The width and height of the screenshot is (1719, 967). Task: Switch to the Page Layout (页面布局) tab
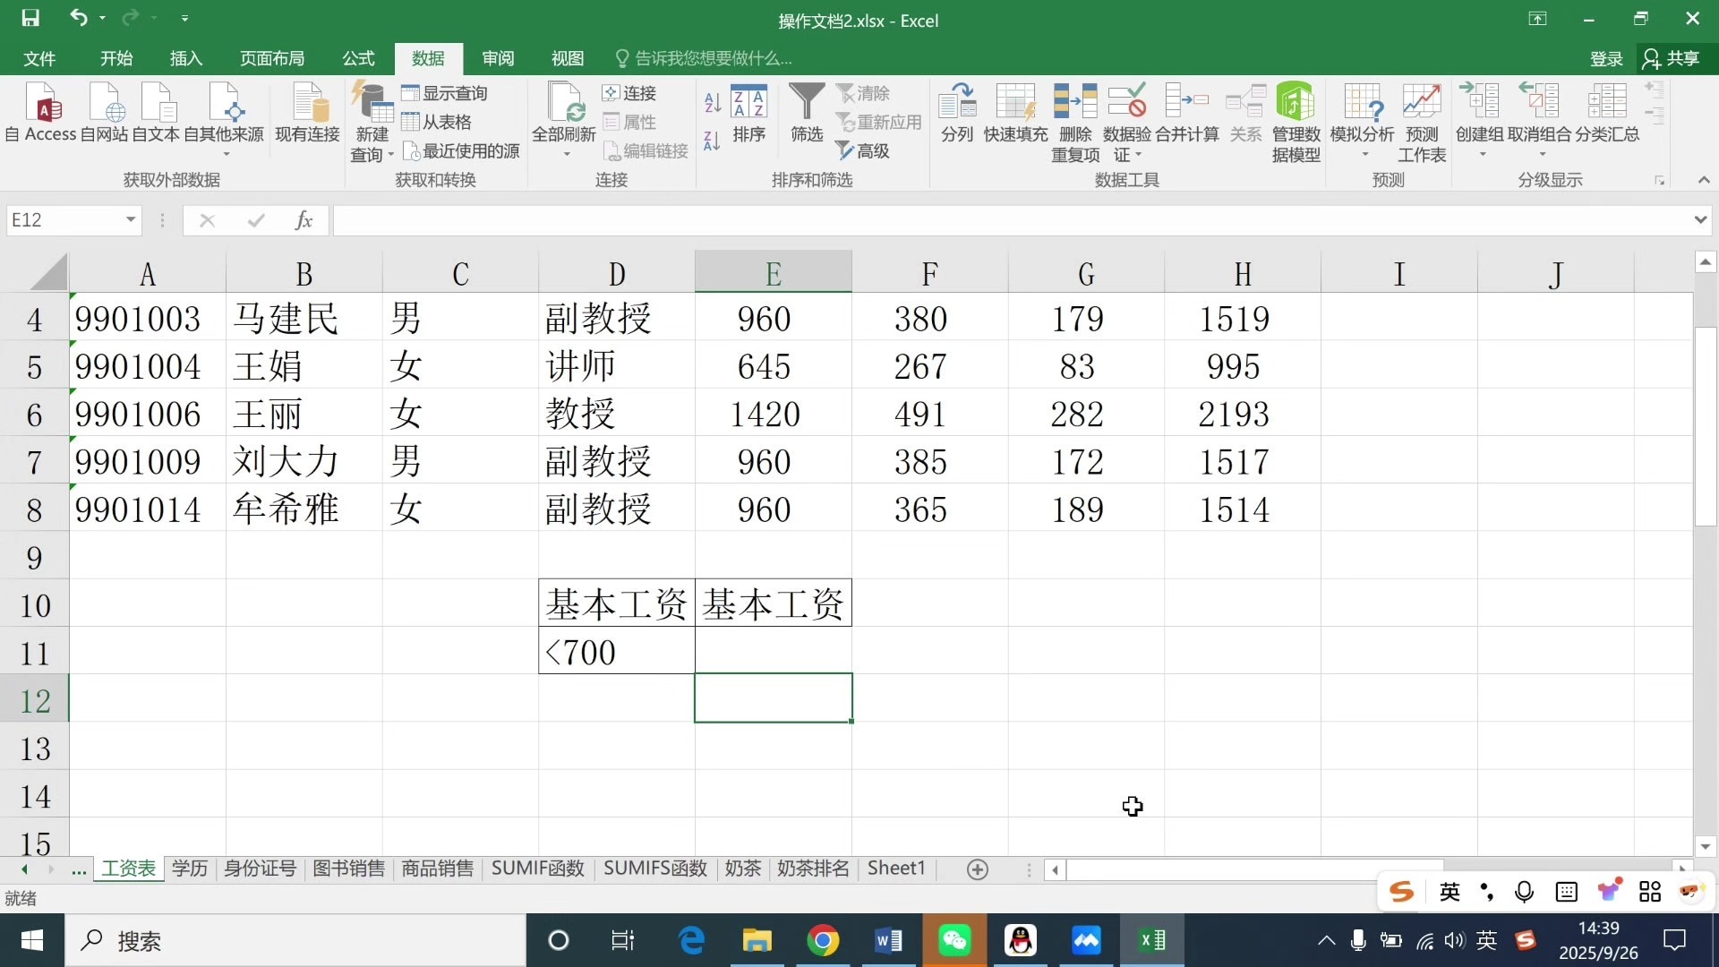pyautogui.click(x=272, y=58)
